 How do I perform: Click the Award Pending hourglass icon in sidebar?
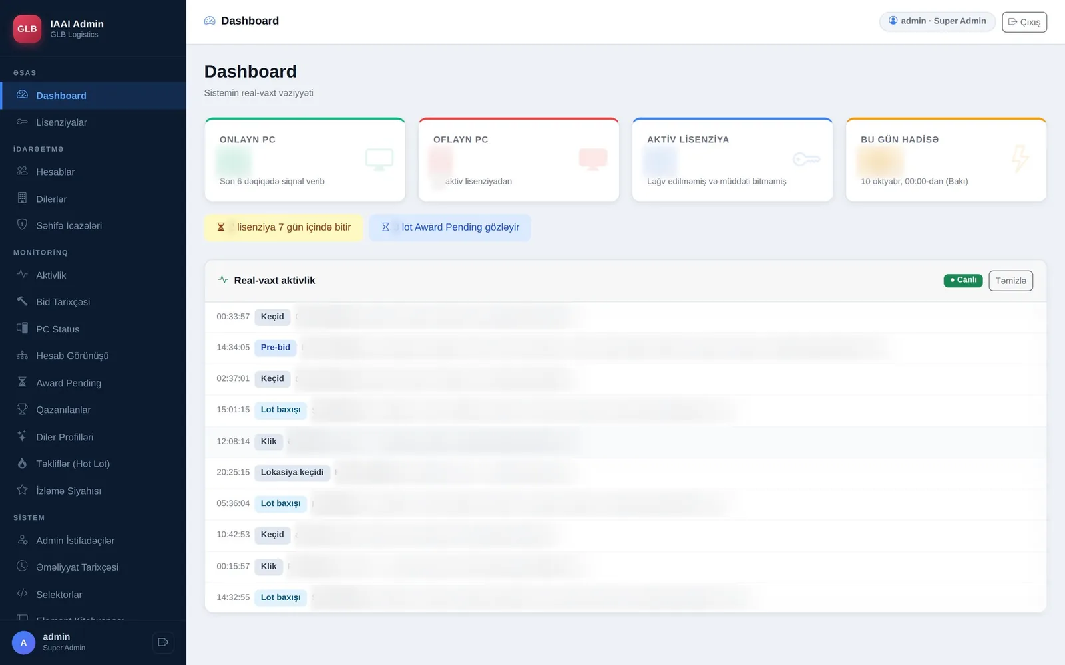[22, 382]
